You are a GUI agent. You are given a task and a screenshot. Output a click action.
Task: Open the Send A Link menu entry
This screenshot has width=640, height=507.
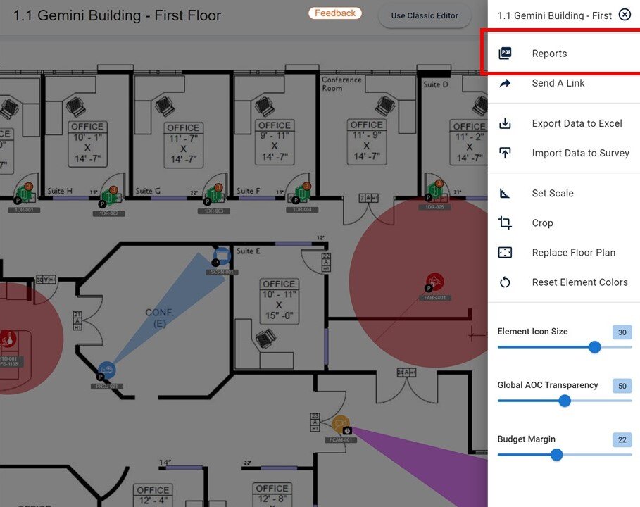(x=559, y=82)
